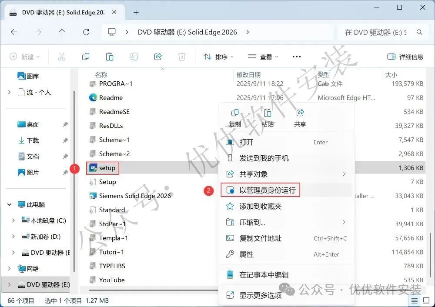Choose 复制文件地址
This screenshot has width=435, height=307.
pos(286,238)
